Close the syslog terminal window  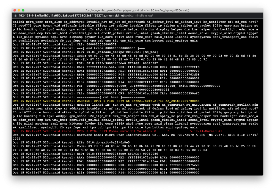pos(15,10)
